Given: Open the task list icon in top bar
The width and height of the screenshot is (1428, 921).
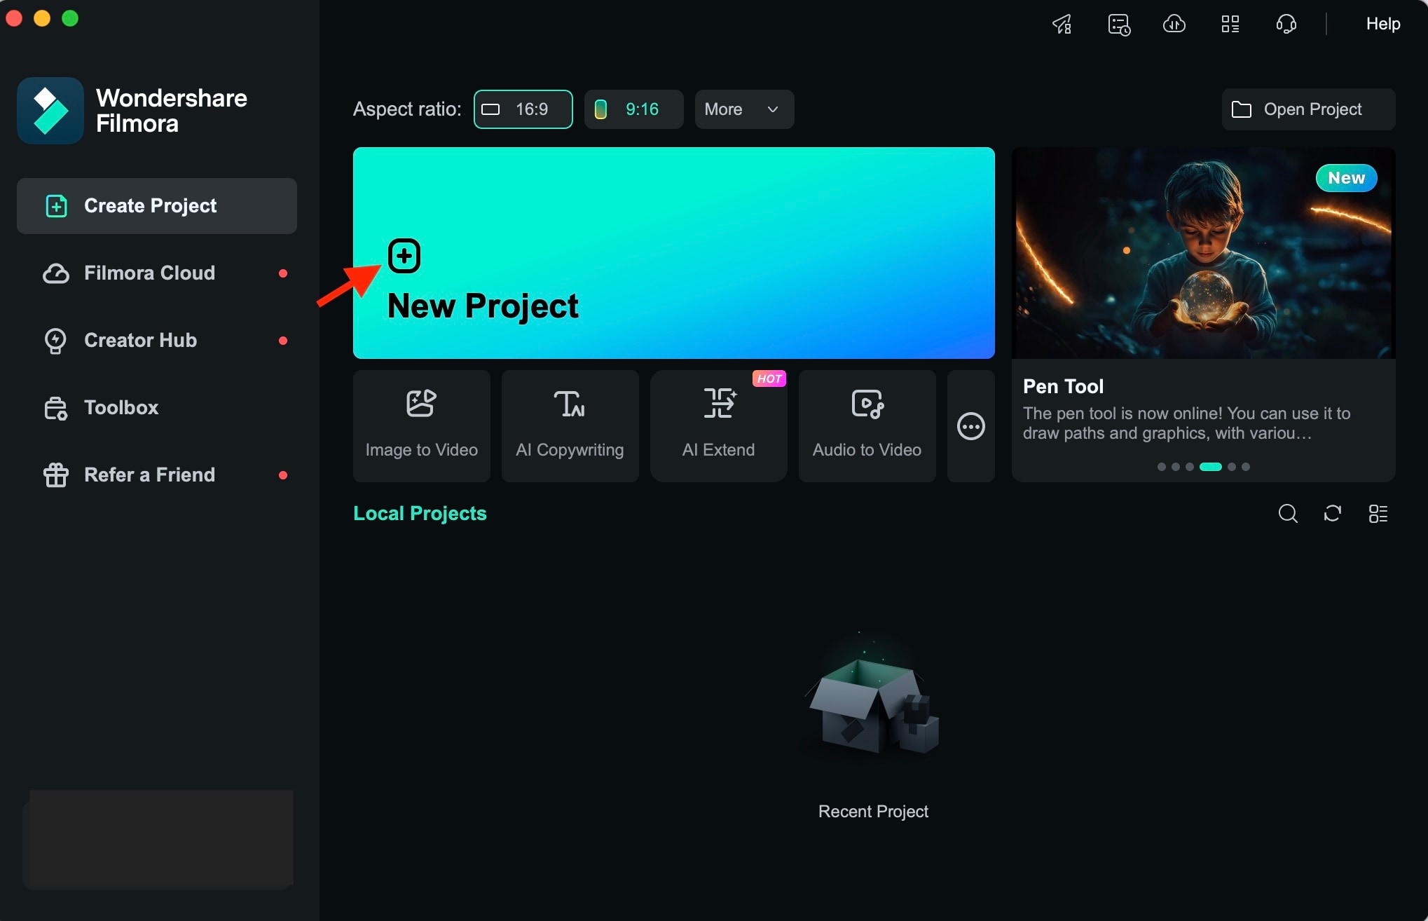Looking at the screenshot, I should [1118, 25].
